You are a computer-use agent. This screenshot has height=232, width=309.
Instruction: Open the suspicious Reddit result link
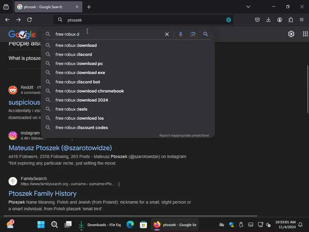click(x=24, y=102)
